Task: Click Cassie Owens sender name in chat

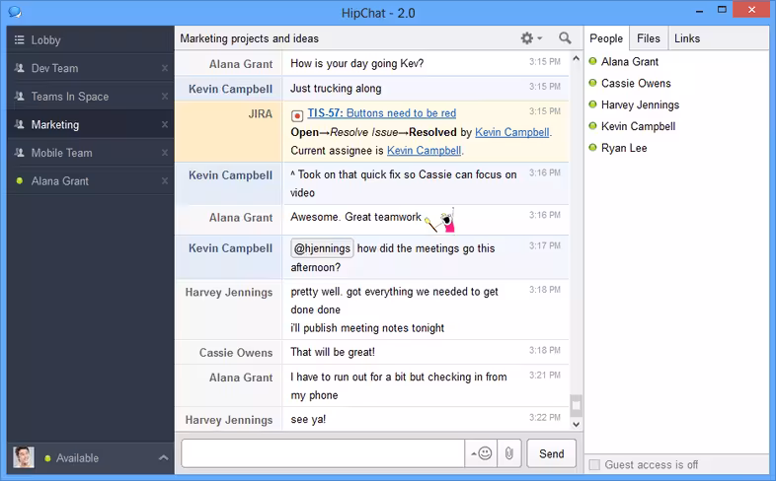Action: coord(236,353)
